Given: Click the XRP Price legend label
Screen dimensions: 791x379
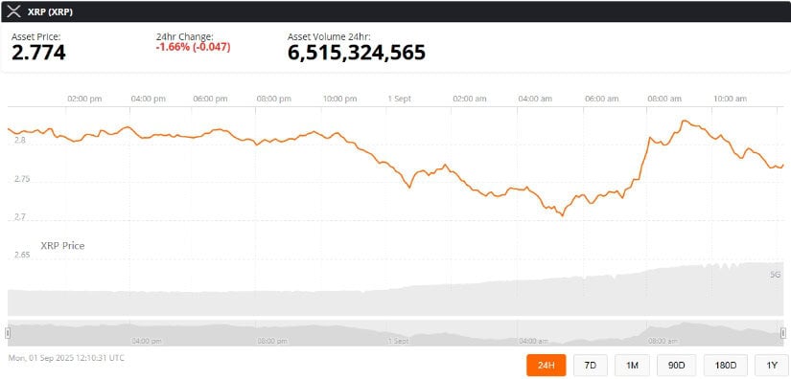Looking at the screenshot, I should click(x=62, y=246).
